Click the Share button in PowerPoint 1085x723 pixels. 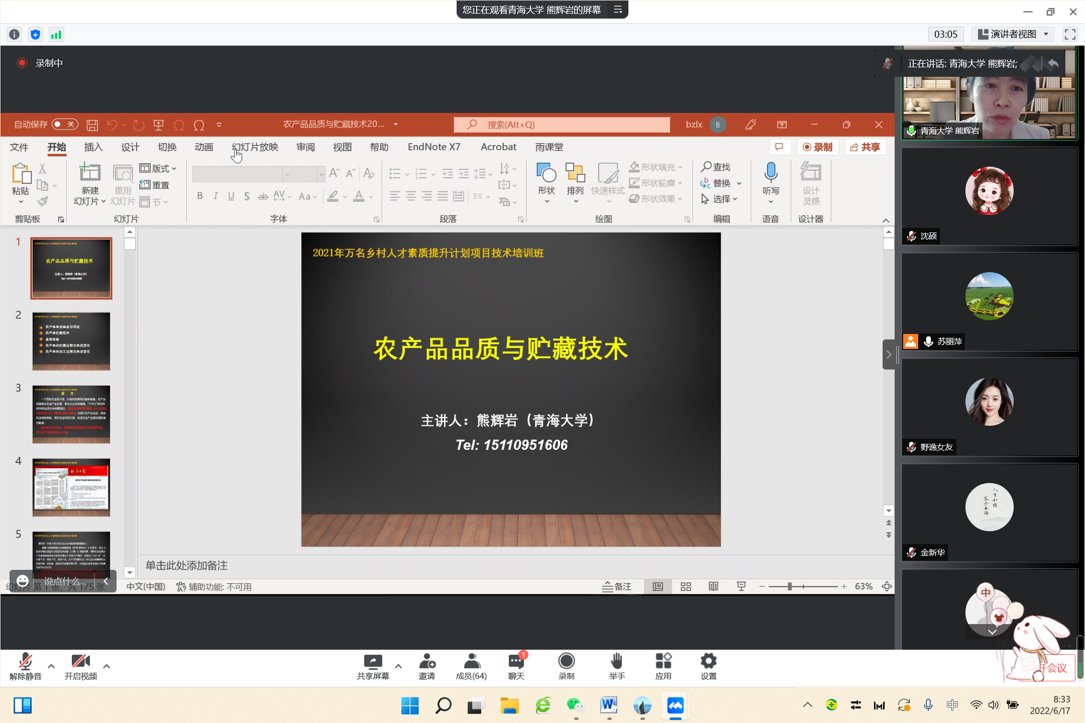865,147
